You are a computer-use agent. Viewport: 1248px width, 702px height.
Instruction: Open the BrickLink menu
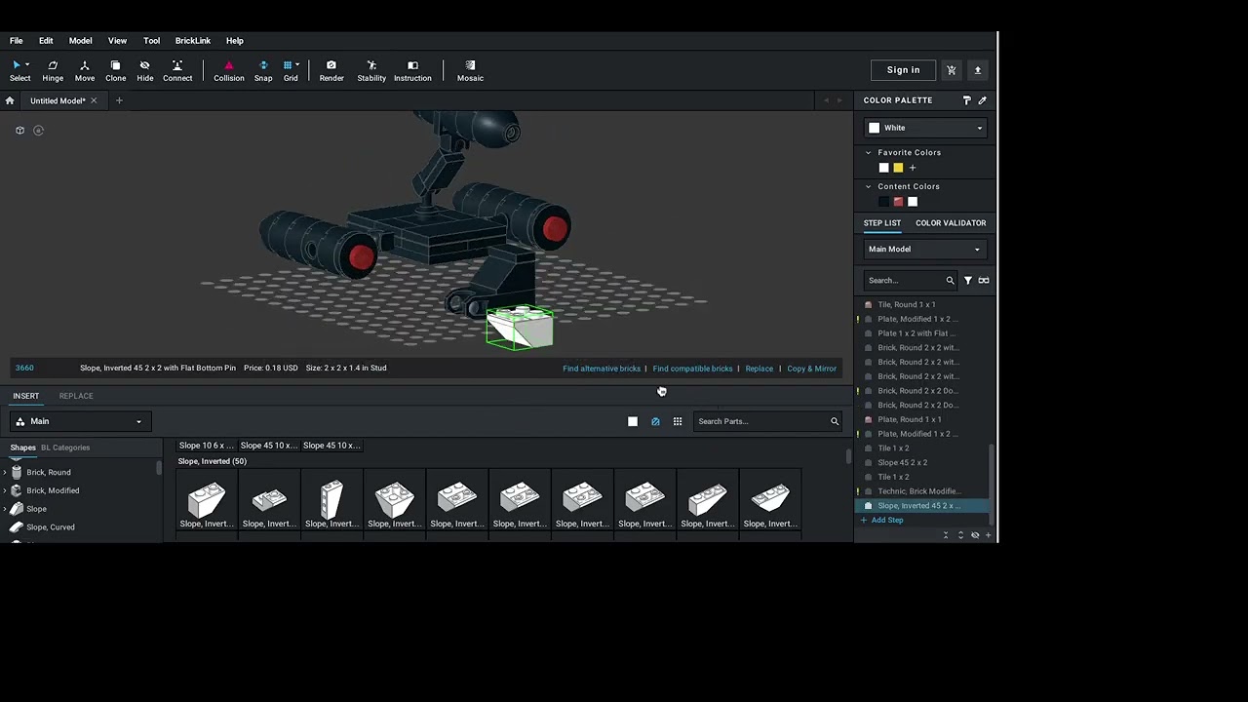[193, 41]
